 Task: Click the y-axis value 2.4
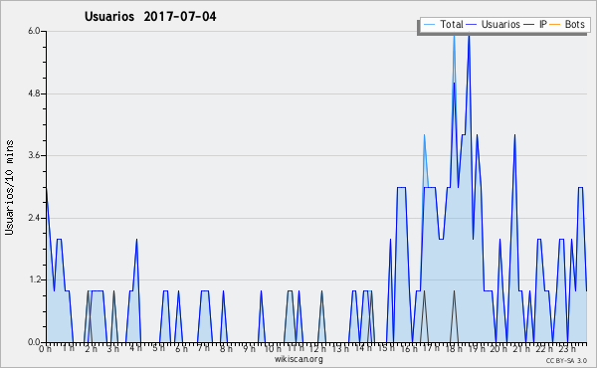(x=34, y=218)
